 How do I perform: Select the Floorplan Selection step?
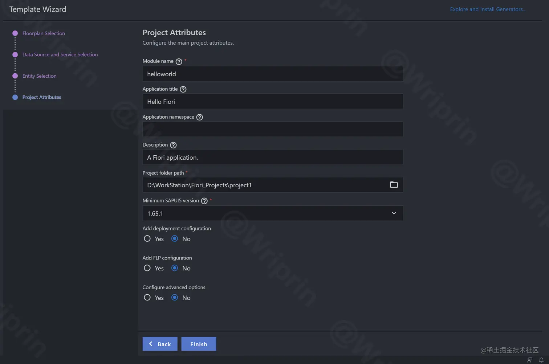coord(44,33)
